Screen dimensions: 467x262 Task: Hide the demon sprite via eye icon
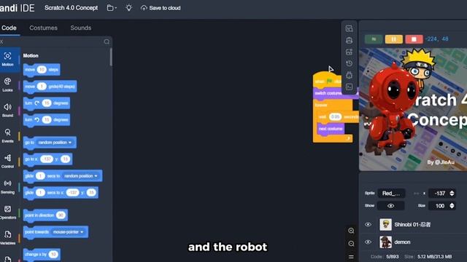click(368, 242)
